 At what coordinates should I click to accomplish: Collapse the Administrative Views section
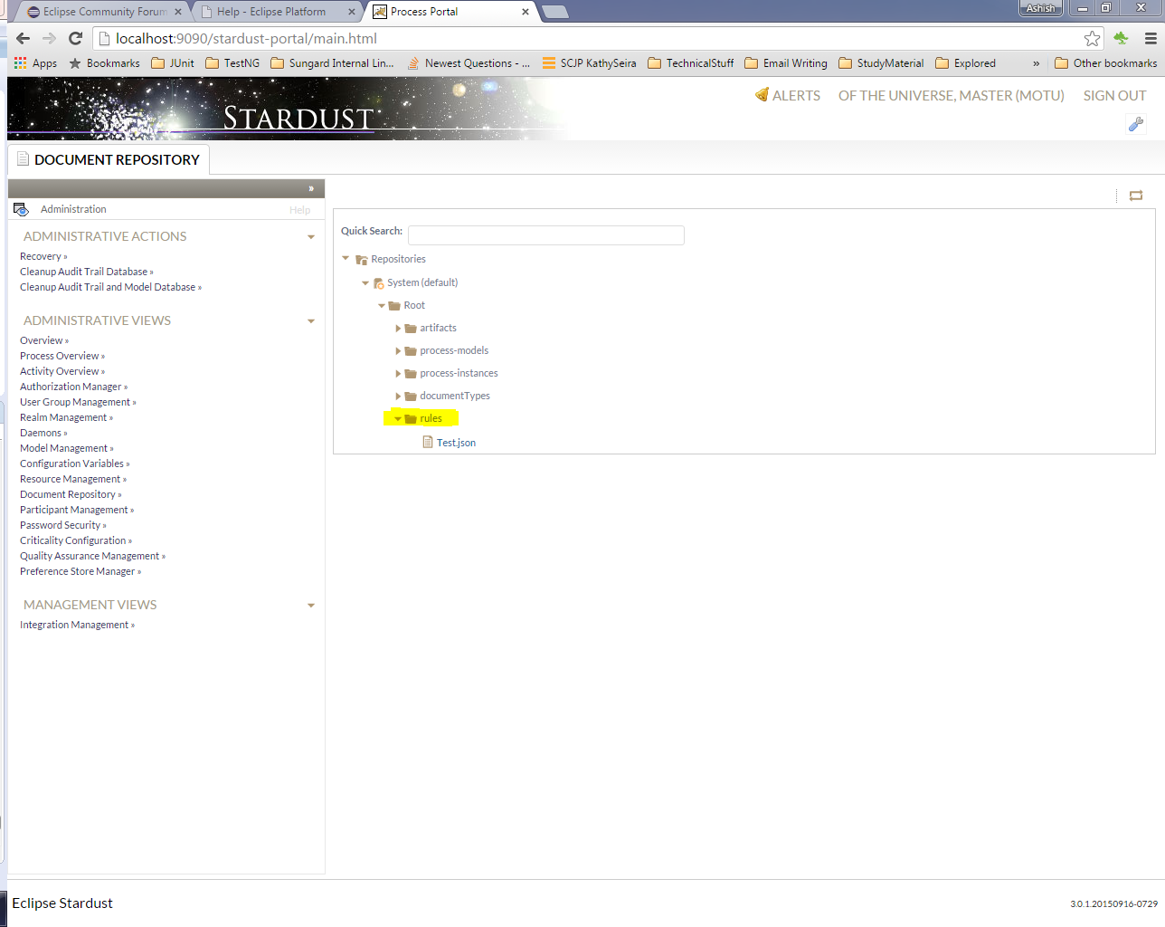tap(311, 321)
